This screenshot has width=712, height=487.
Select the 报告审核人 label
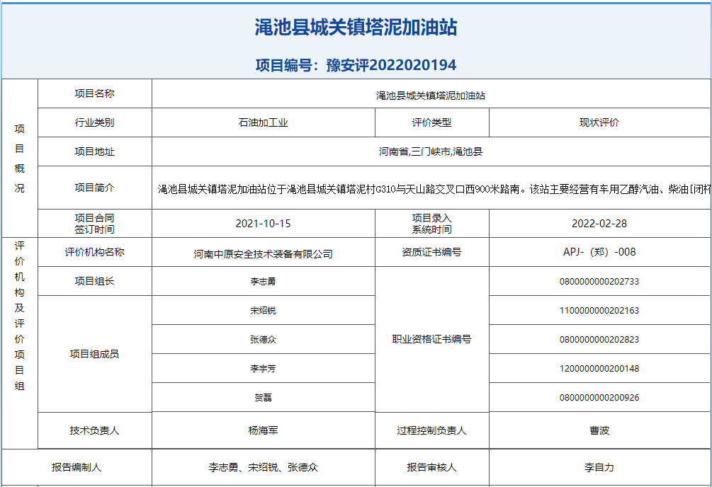tap(431, 467)
